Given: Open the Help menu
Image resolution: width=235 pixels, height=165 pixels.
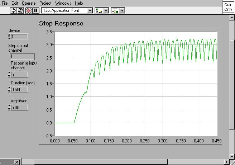Looking at the screenshot, I should tap(79, 3).
